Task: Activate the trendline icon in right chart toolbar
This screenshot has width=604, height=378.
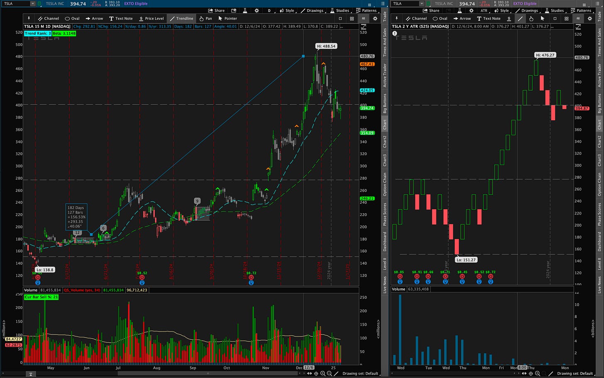Action: click(520, 18)
